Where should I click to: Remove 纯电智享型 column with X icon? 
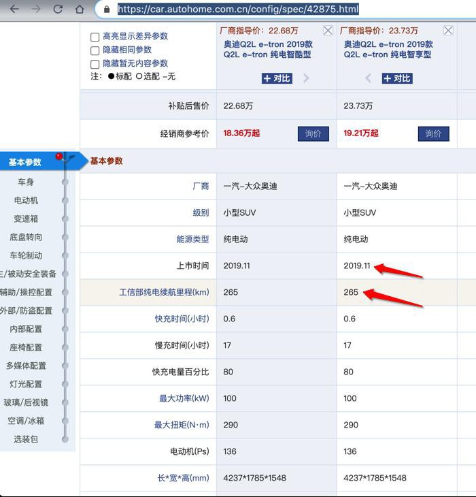(448, 31)
